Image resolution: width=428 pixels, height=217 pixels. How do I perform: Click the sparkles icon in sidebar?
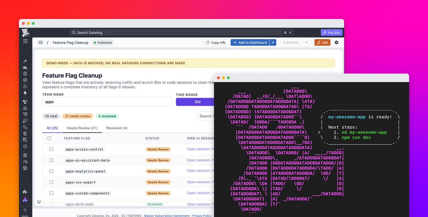(x=25, y=61)
